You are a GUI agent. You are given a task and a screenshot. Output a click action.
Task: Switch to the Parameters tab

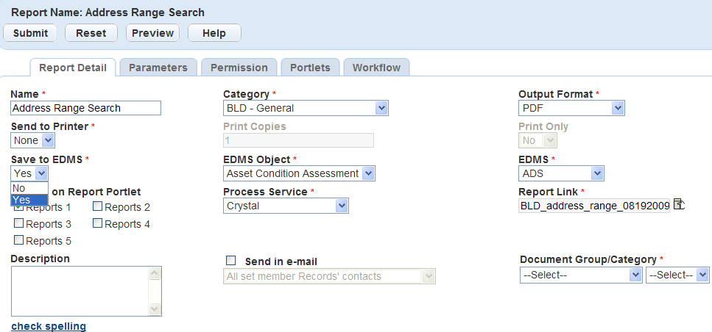tap(158, 68)
